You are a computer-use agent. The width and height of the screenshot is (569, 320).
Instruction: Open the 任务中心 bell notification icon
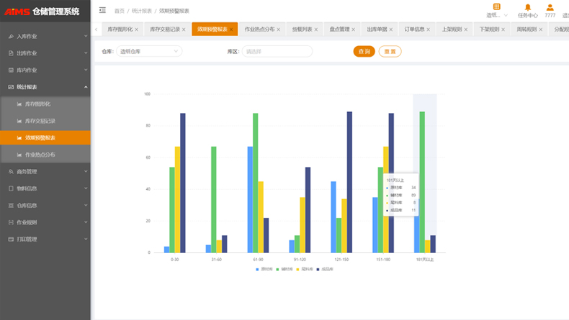[527, 8]
